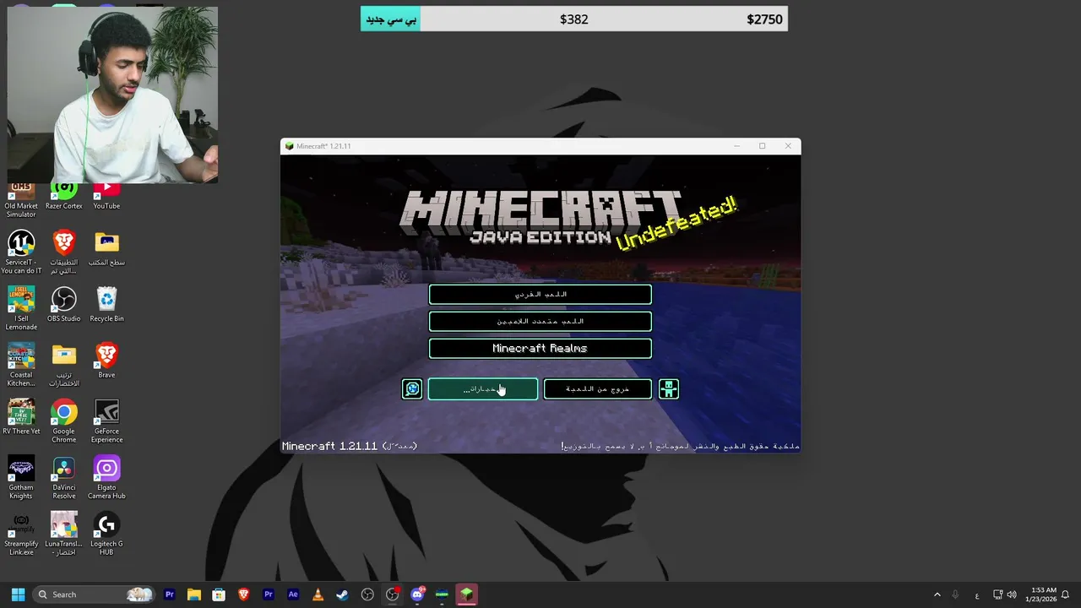Select the ترتيب الاختصارات folder on the desktop
The height and width of the screenshot is (608, 1081).
click(x=64, y=365)
